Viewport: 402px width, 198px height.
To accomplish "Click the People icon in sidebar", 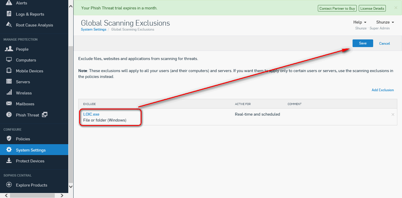I will point(9,49).
